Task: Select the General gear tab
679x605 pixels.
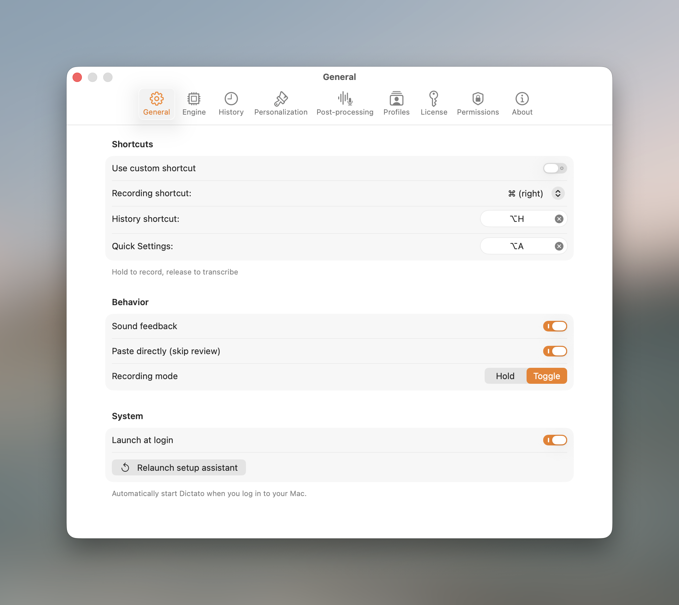Action: point(156,104)
